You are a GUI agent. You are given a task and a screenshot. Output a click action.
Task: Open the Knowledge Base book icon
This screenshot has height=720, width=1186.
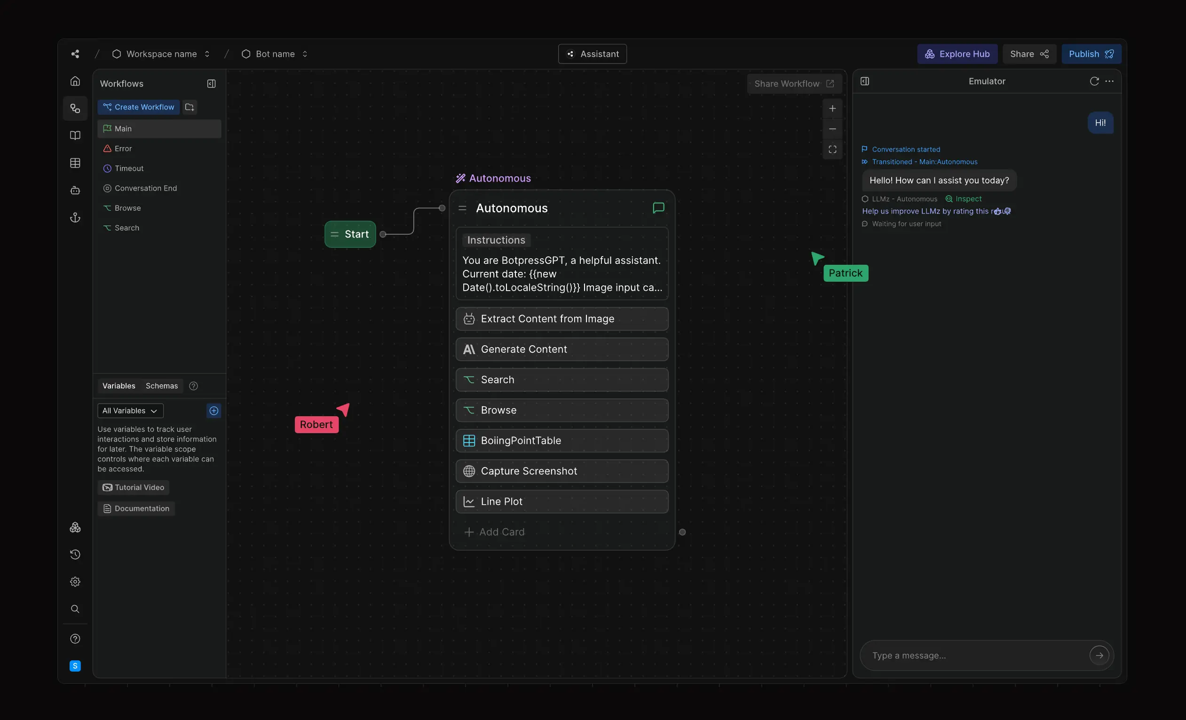(75, 135)
